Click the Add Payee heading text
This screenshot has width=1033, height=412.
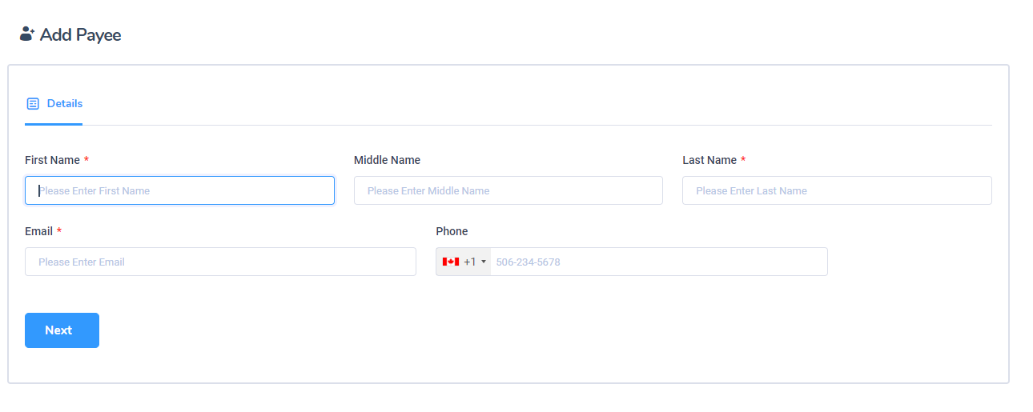(80, 34)
